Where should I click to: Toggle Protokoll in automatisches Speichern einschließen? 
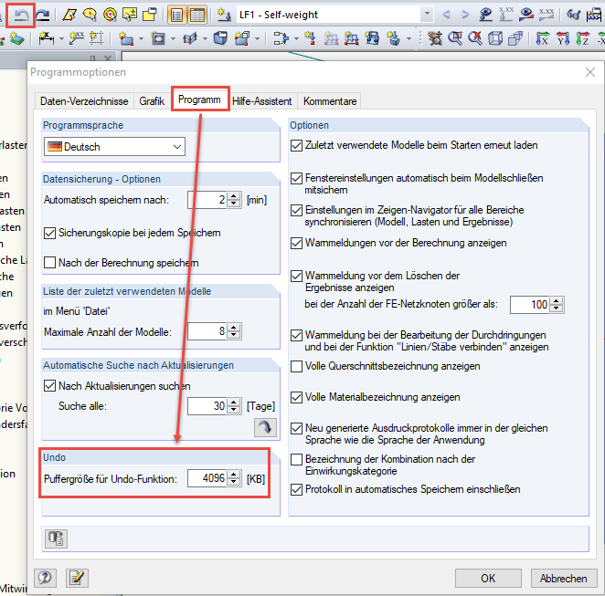tap(296, 489)
